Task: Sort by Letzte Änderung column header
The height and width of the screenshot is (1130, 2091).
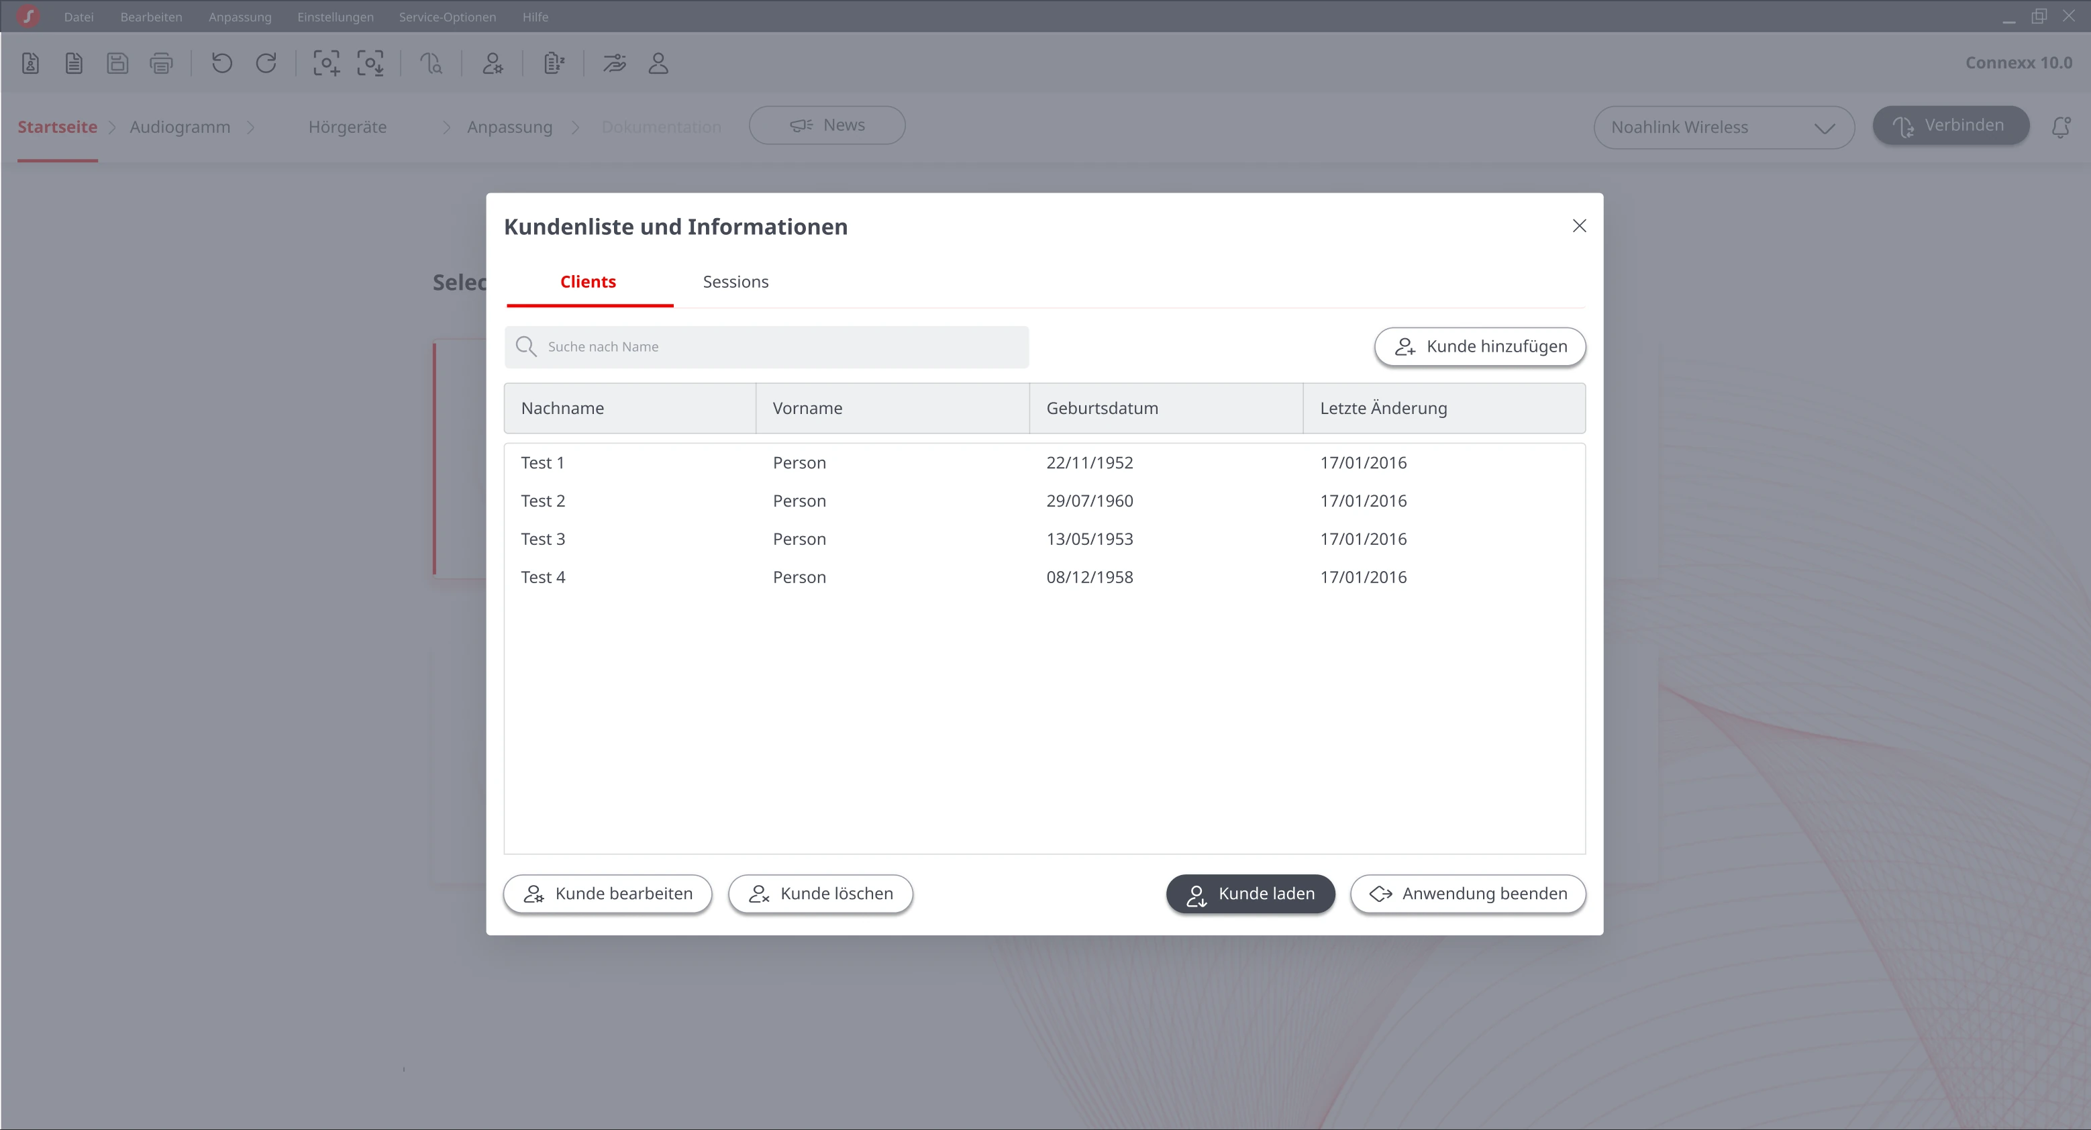Action: pyautogui.click(x=1444, y=409)
